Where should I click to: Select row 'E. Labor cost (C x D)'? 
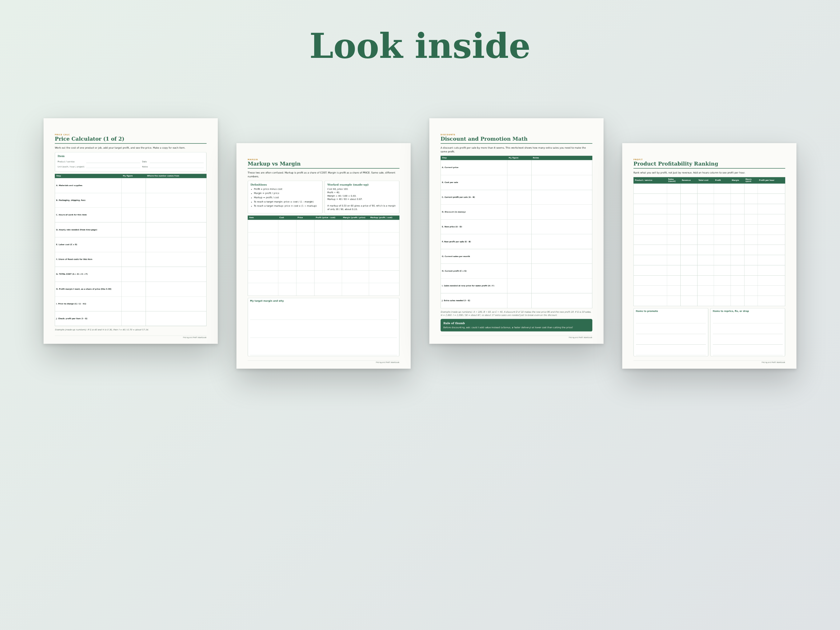[x=131, y=245]
